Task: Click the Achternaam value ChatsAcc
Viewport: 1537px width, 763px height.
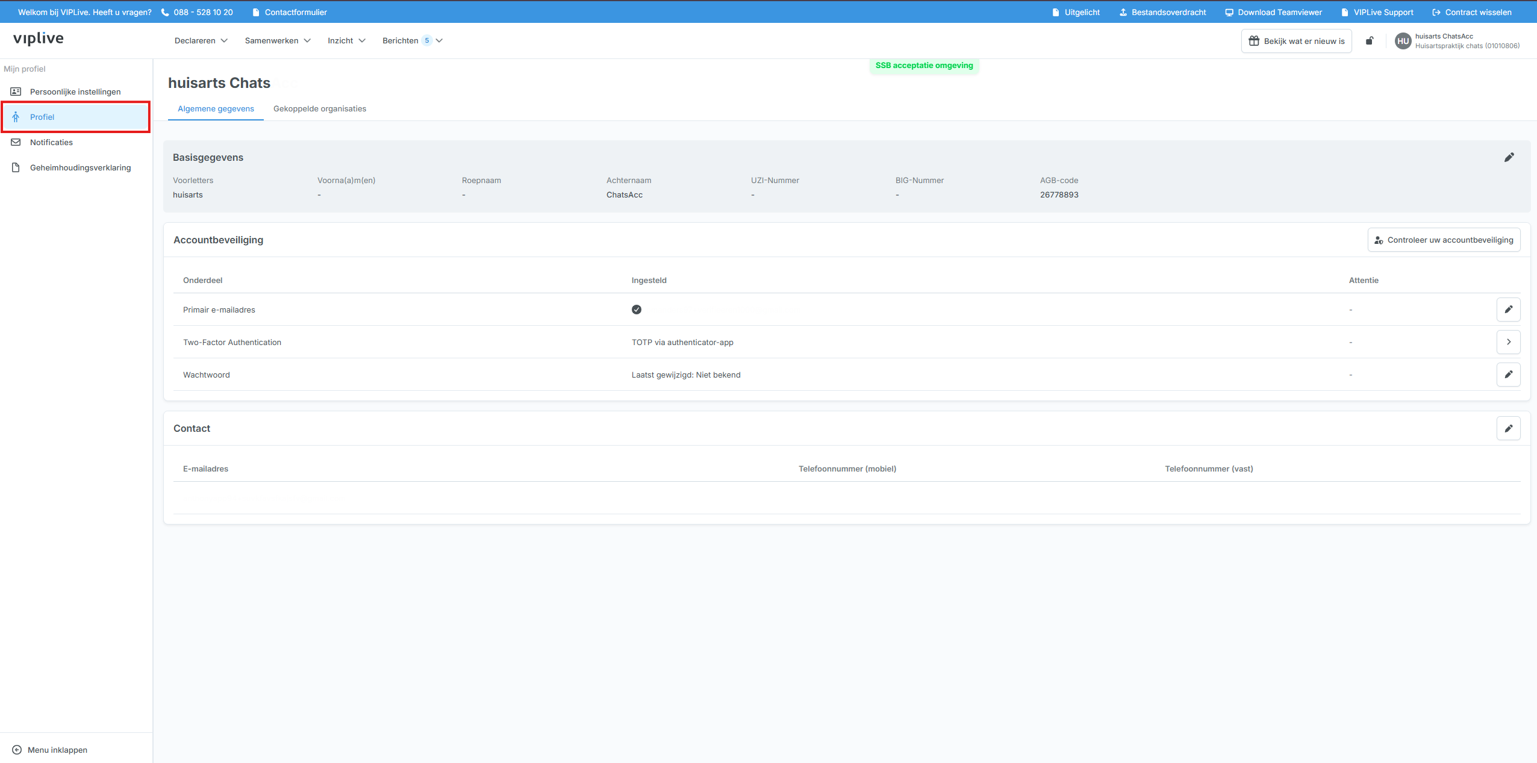Action: (x=625, y=195)
